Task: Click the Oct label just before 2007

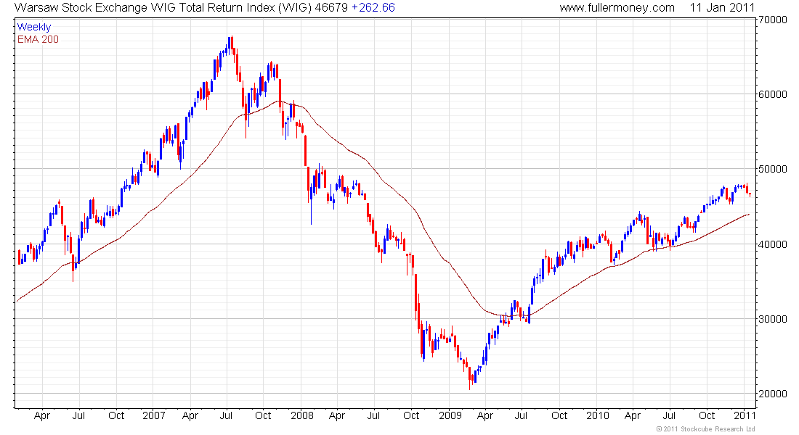Action: point(116,415)
